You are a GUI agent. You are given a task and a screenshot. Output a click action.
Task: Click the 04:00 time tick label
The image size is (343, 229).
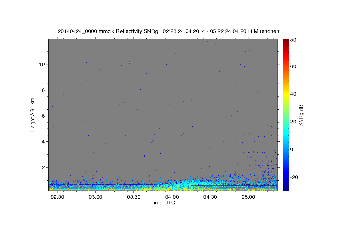click(x=172, y=197)
